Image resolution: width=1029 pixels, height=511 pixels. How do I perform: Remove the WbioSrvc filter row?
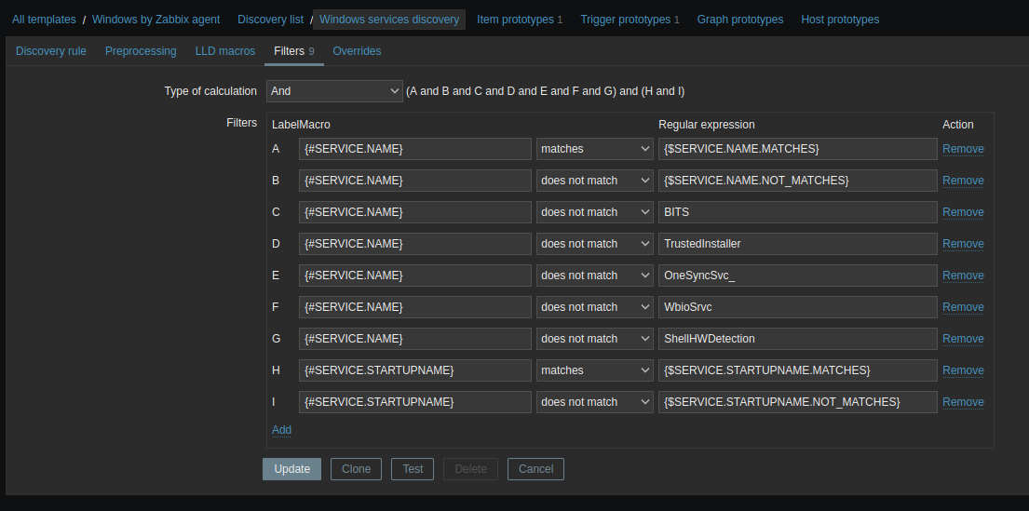click(963, 307)
